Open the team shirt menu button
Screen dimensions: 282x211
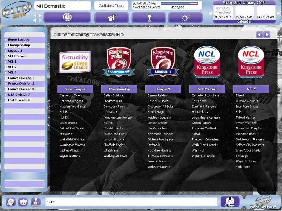coord(112,18)
